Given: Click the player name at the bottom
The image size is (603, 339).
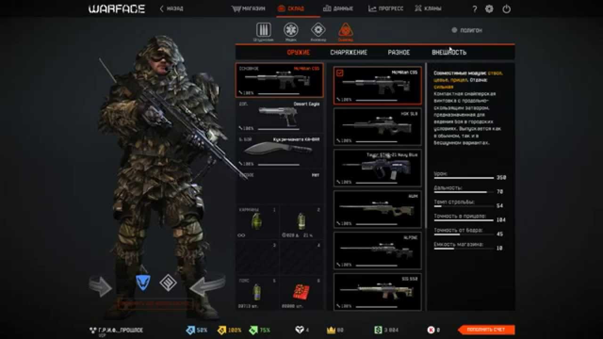Looking at the screenshot, I should pos(120,330).
